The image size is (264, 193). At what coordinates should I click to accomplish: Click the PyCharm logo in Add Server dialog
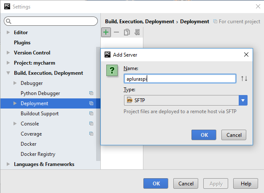(108, 54)
